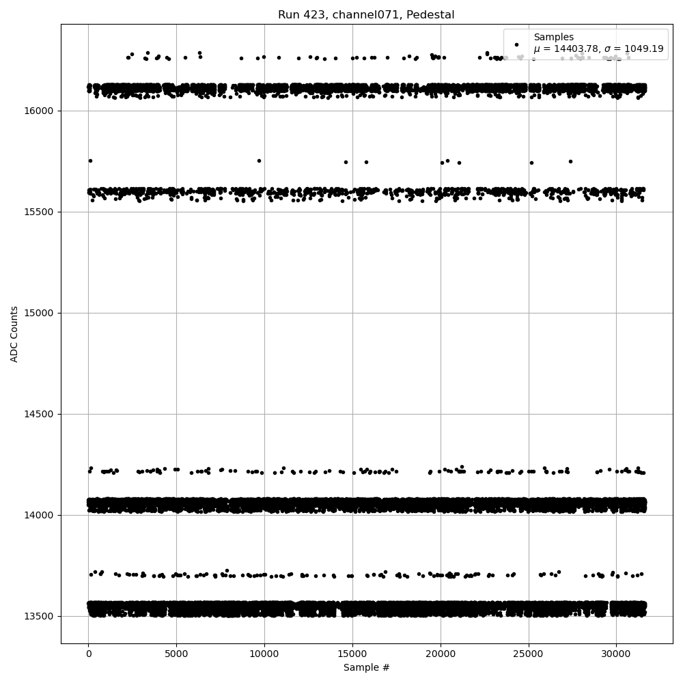
Task: Click the 16000 y-axis tick label
Action: 40,111
